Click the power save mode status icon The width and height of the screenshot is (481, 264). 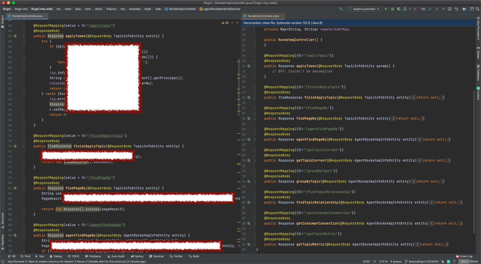[454, 262]
